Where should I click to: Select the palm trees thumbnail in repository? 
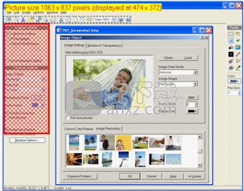point(91,143)
